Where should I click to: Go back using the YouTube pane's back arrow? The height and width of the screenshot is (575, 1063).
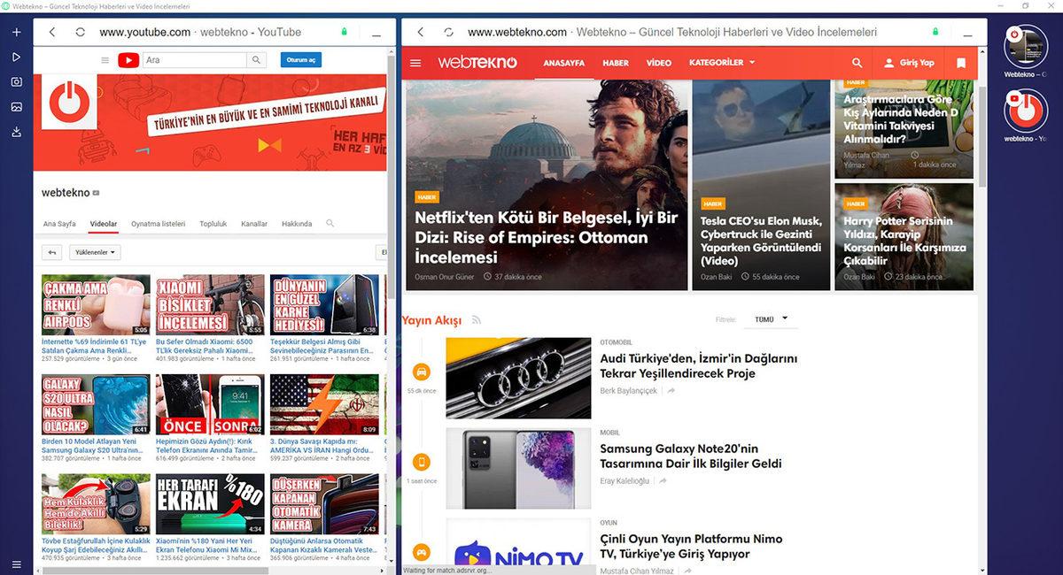[x=51, y=31]
